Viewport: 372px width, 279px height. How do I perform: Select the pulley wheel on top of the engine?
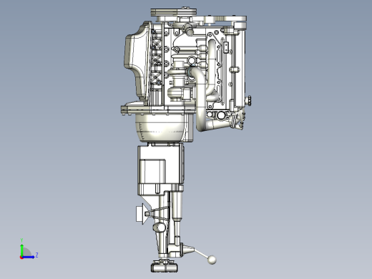[x=173, y=12]
